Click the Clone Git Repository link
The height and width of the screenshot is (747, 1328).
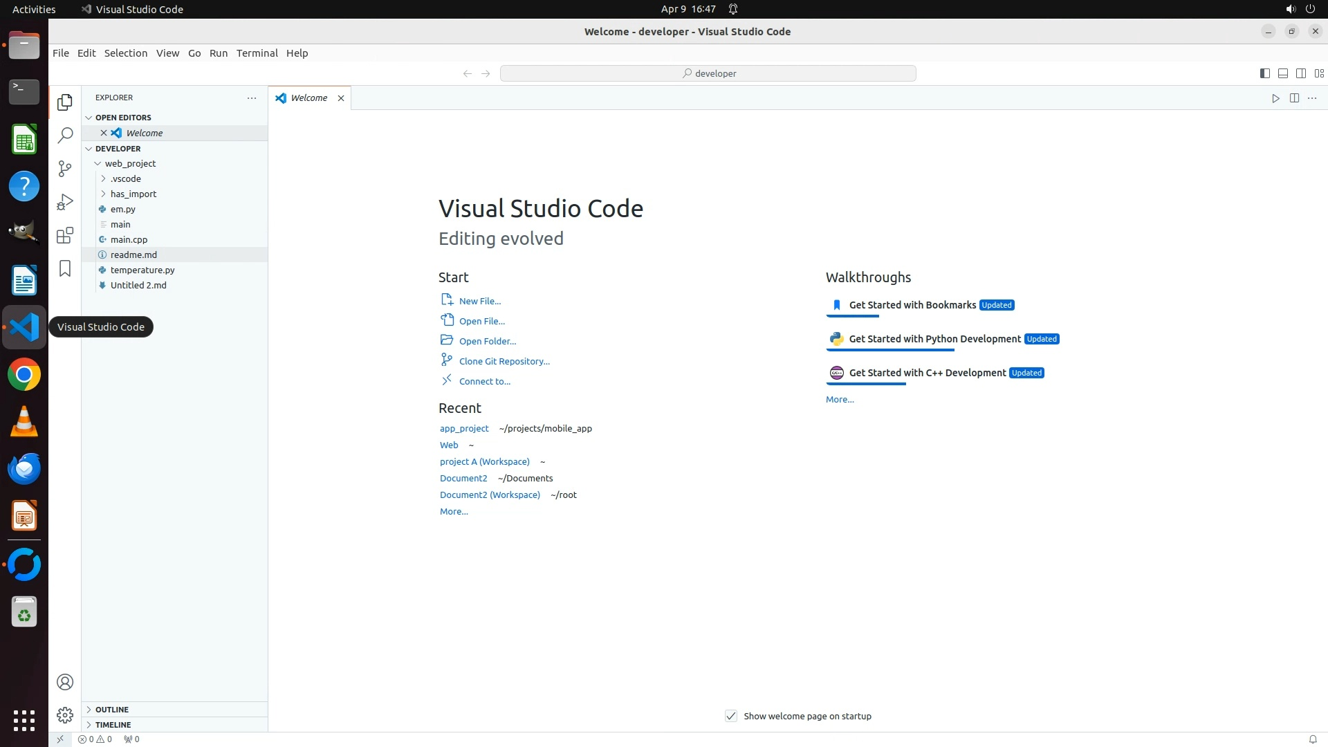pyautogui.click(x=504, y=361)
